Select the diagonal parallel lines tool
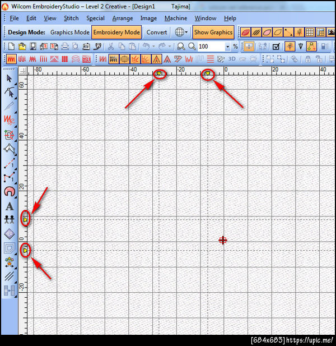 pyautogui.click(x=10, y=276)
